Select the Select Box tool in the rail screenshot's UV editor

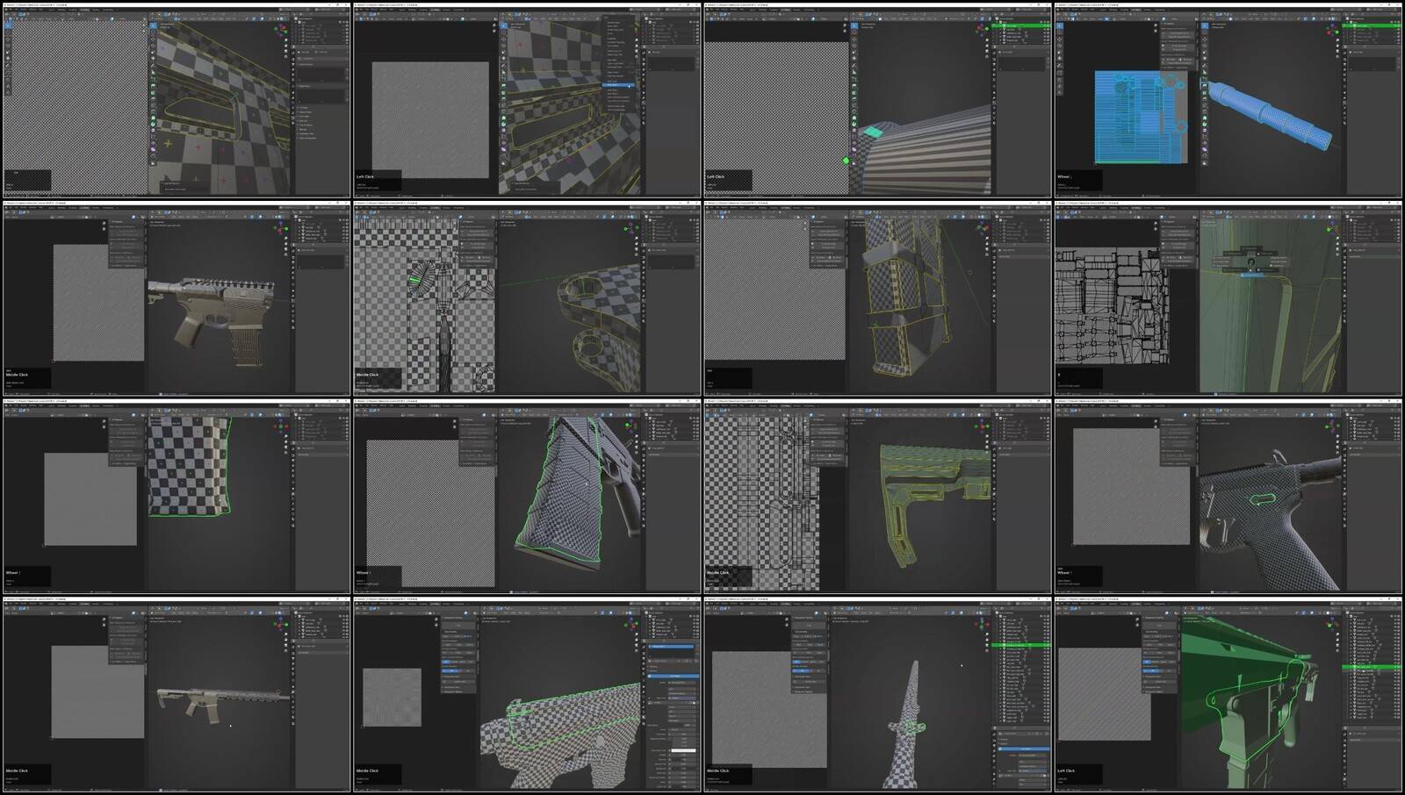pos(8,26)
